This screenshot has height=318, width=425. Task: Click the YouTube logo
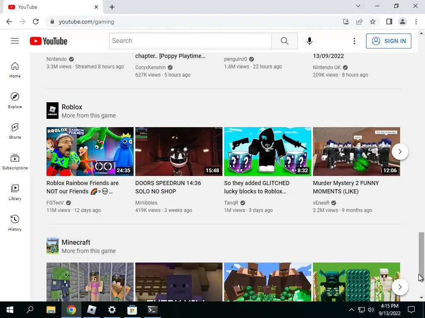(x=49, y=41)
